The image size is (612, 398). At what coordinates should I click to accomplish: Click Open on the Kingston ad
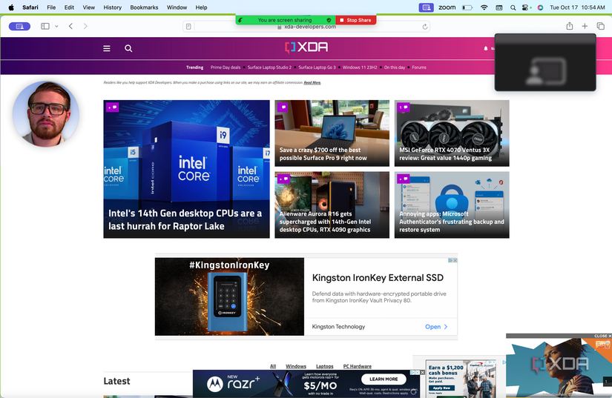click(x=436, y=327)
